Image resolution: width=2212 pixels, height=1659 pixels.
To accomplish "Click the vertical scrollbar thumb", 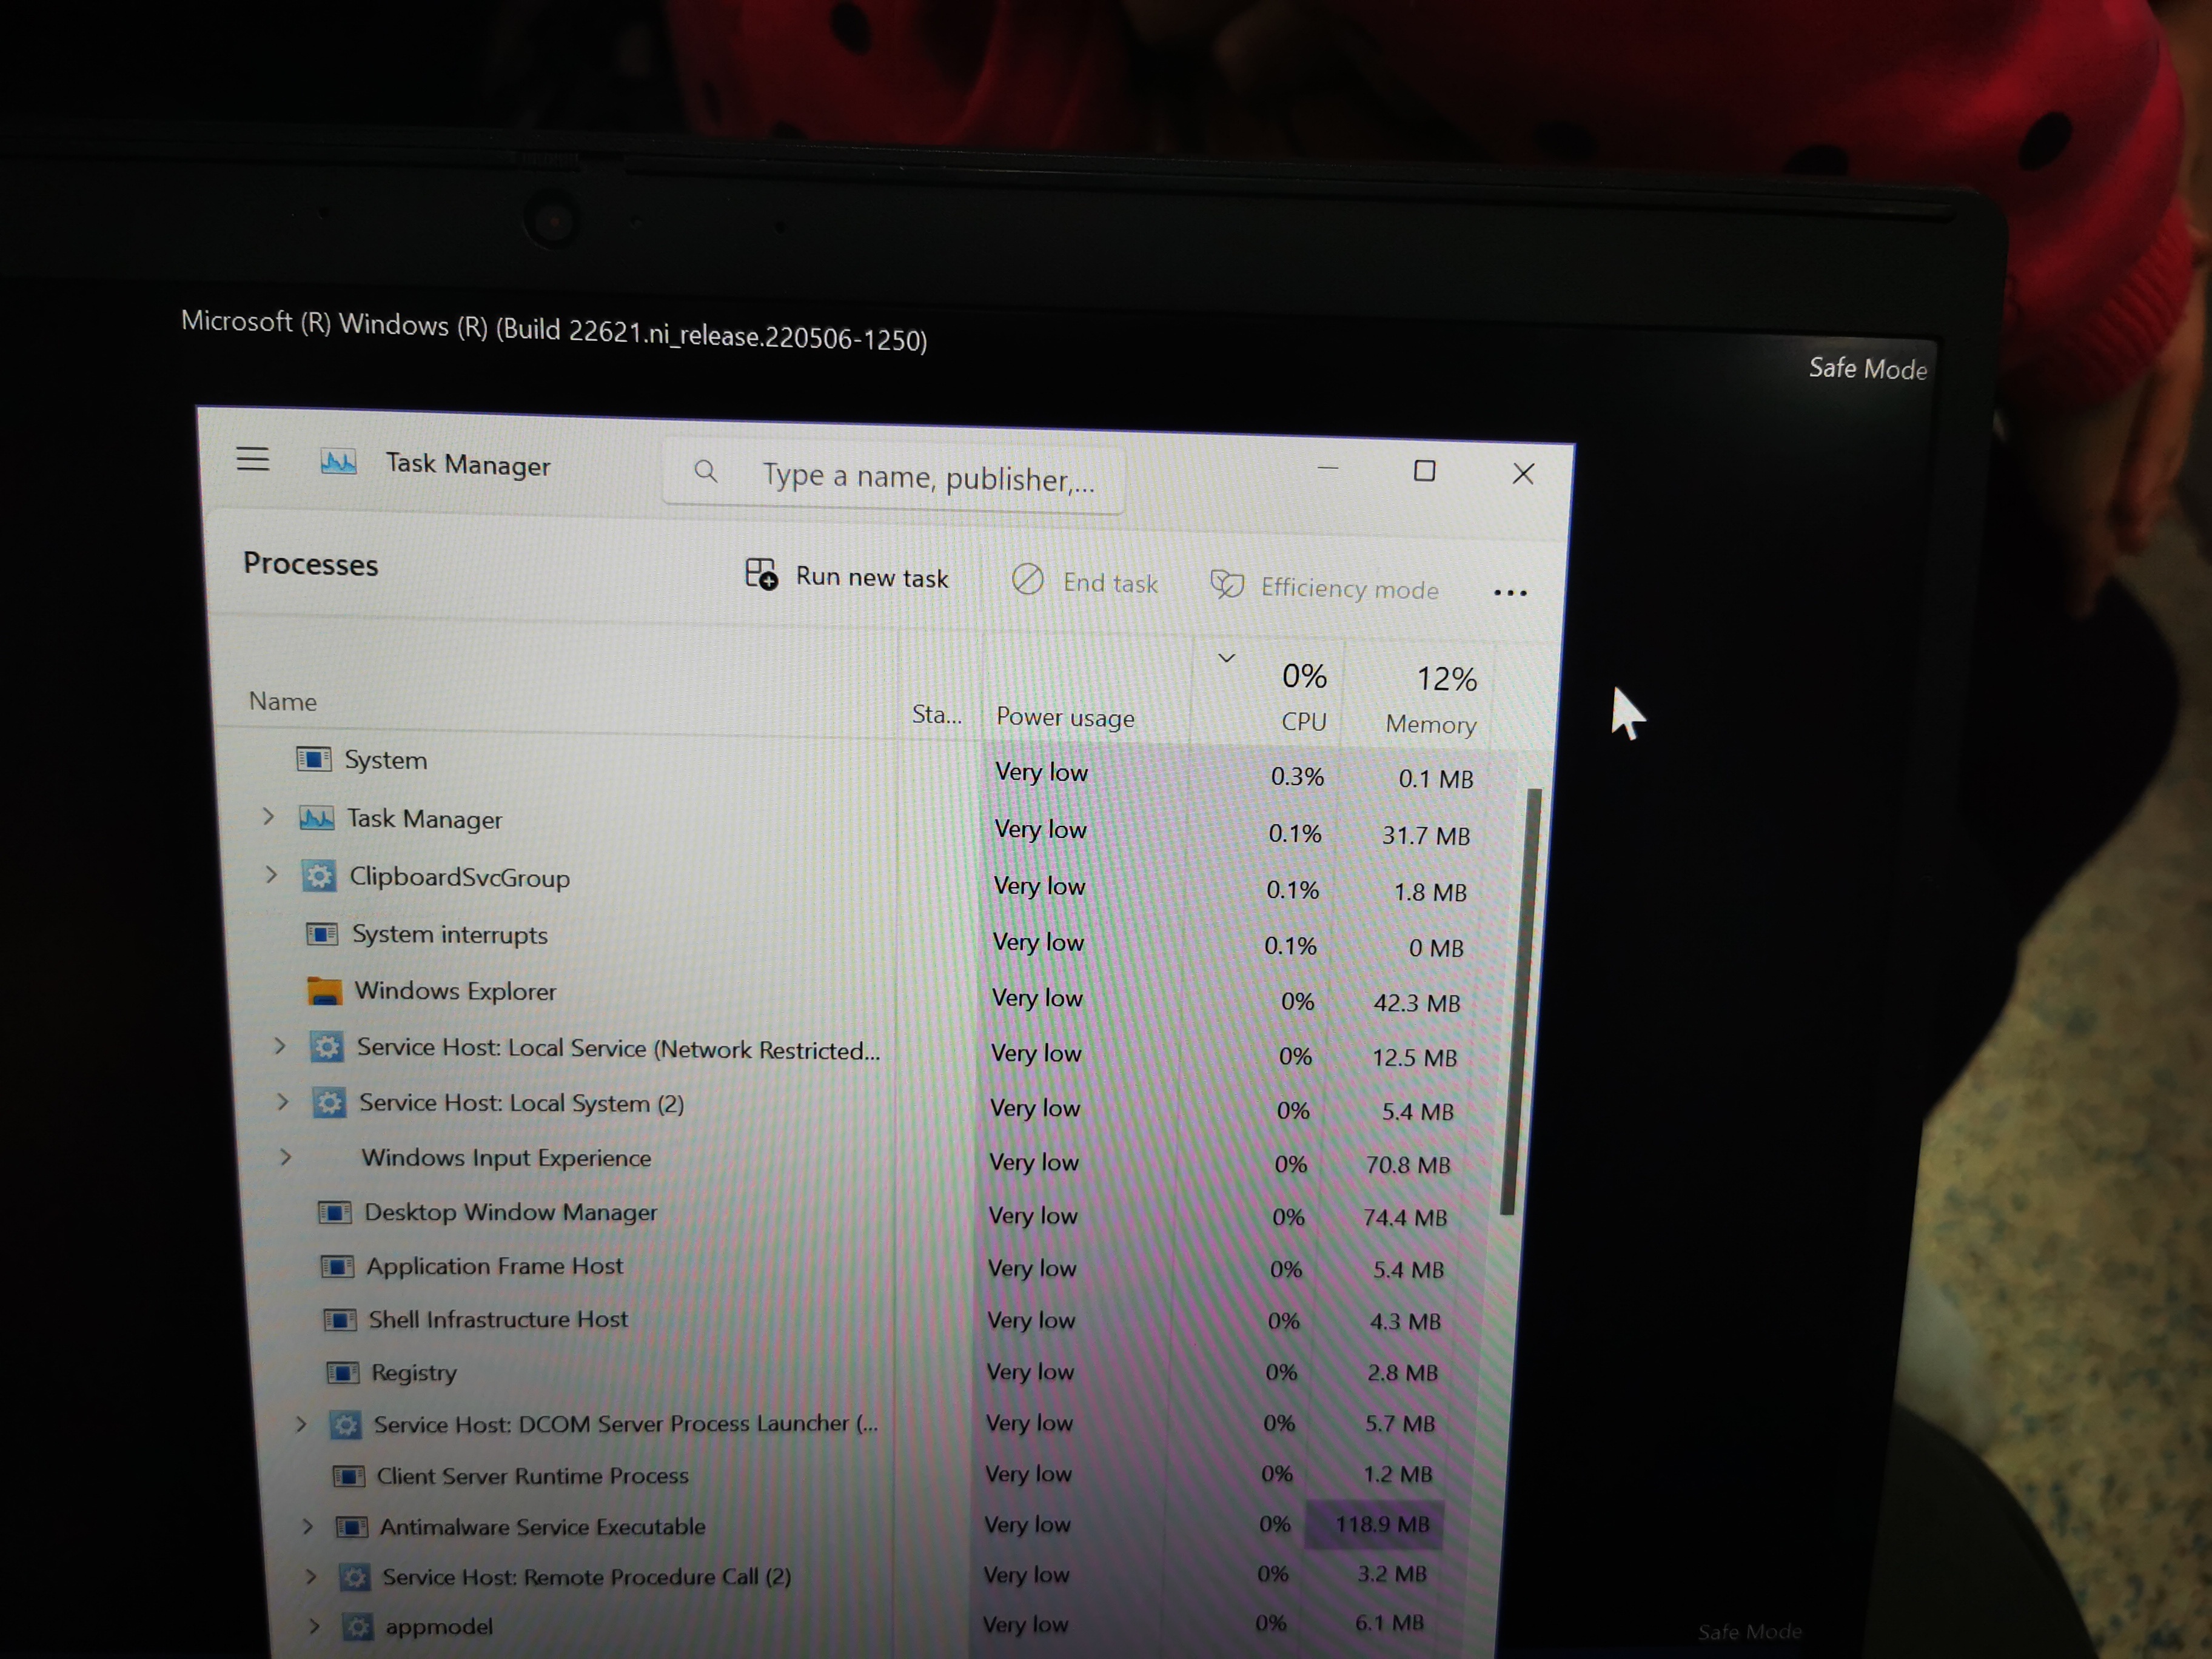I will pyautogui.click(x=1520, y=1002).
